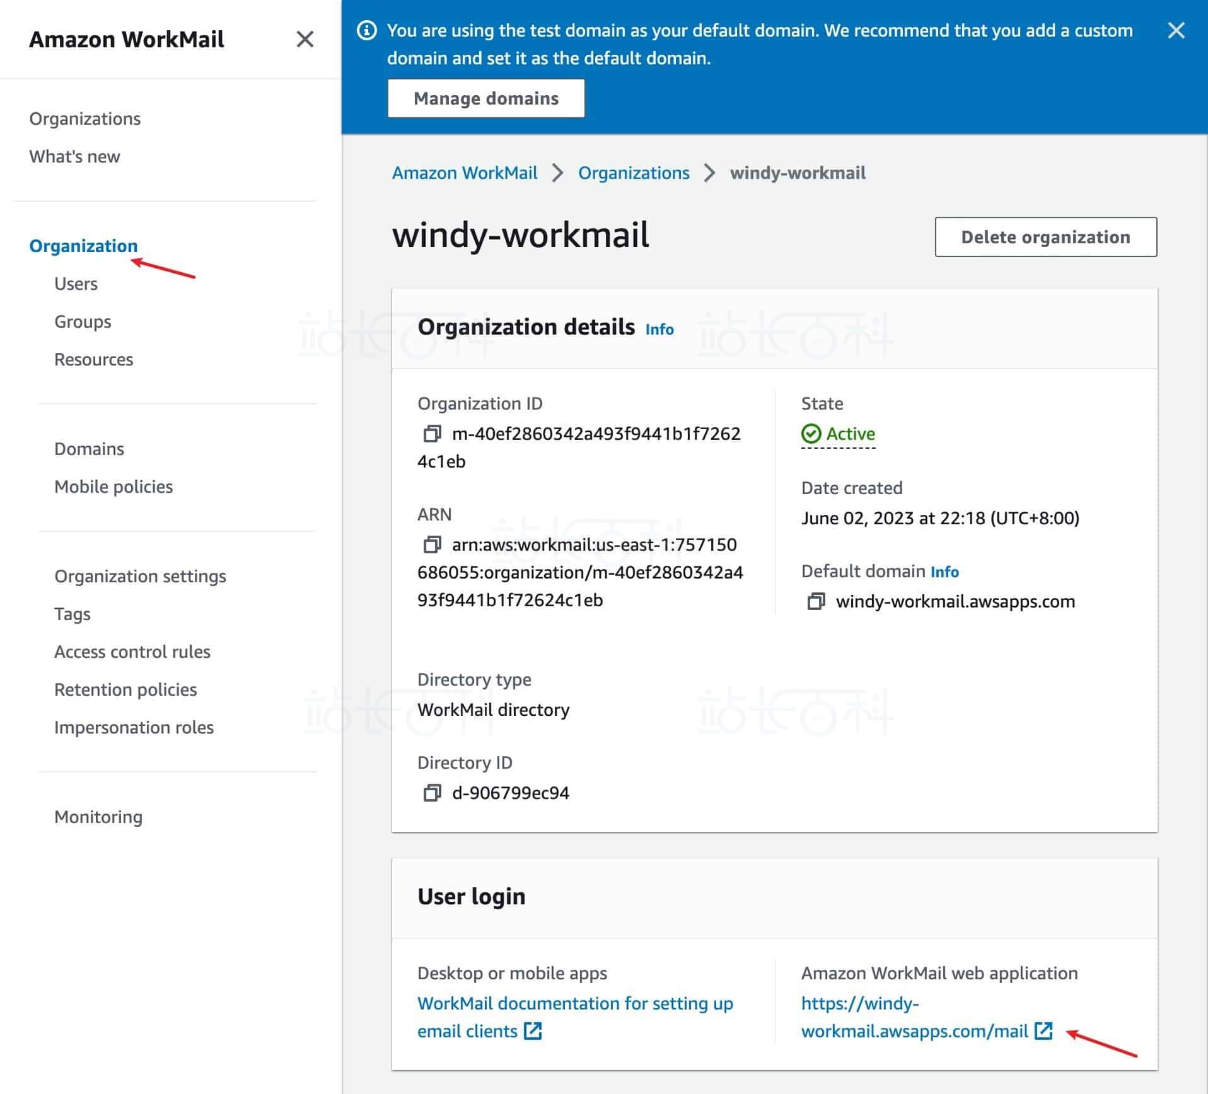
Task: Close the Amazon WorkMail side navigation
Action: click(305, 39)
